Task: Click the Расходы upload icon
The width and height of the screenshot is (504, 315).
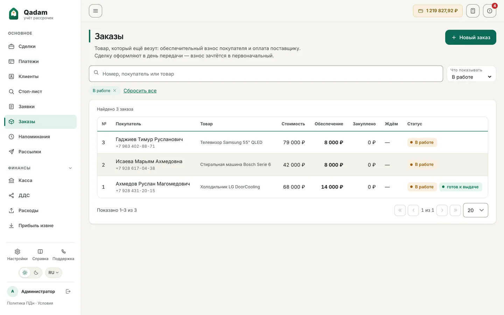Action: pos(11,211)
